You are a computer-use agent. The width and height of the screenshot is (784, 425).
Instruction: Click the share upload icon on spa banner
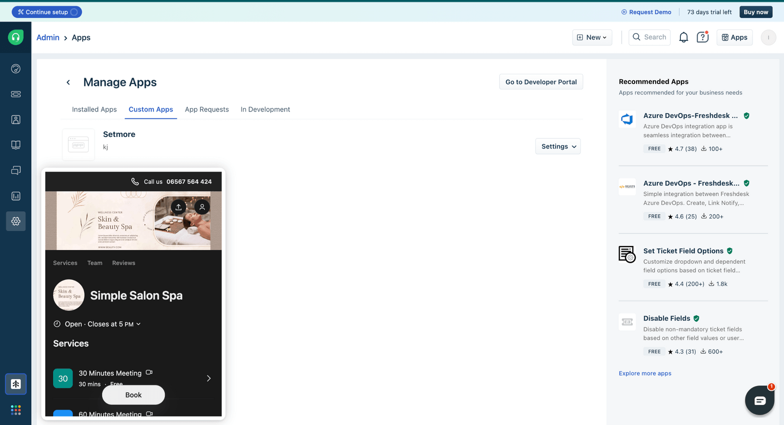(x=178, y=207)
